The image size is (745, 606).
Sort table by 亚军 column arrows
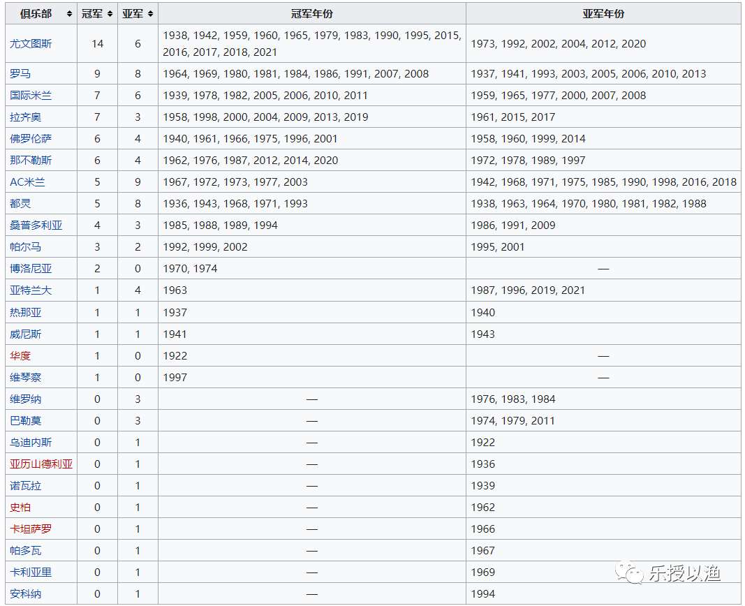(151, 14)
